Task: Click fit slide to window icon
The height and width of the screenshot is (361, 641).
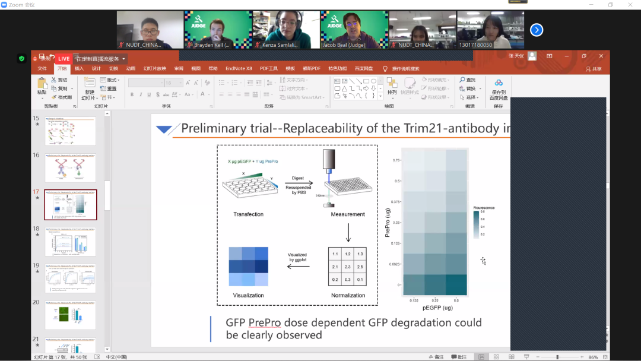Action: pos(605,357)
